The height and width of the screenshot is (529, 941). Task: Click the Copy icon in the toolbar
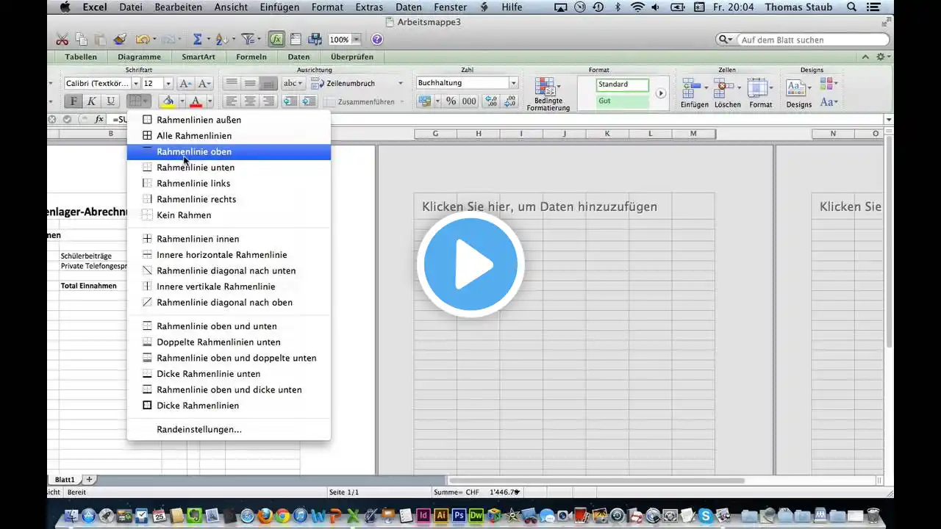point(81,40)
